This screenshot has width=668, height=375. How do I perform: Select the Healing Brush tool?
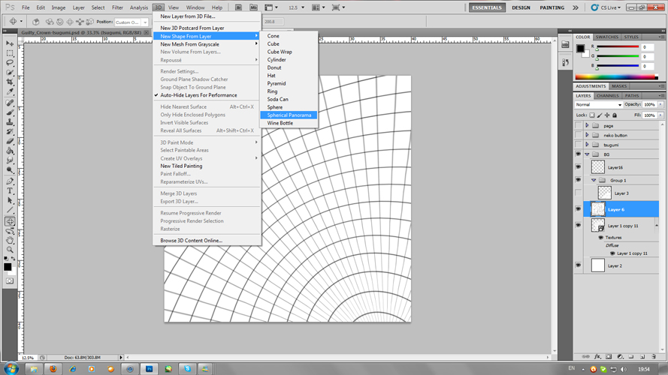point(10,103)
